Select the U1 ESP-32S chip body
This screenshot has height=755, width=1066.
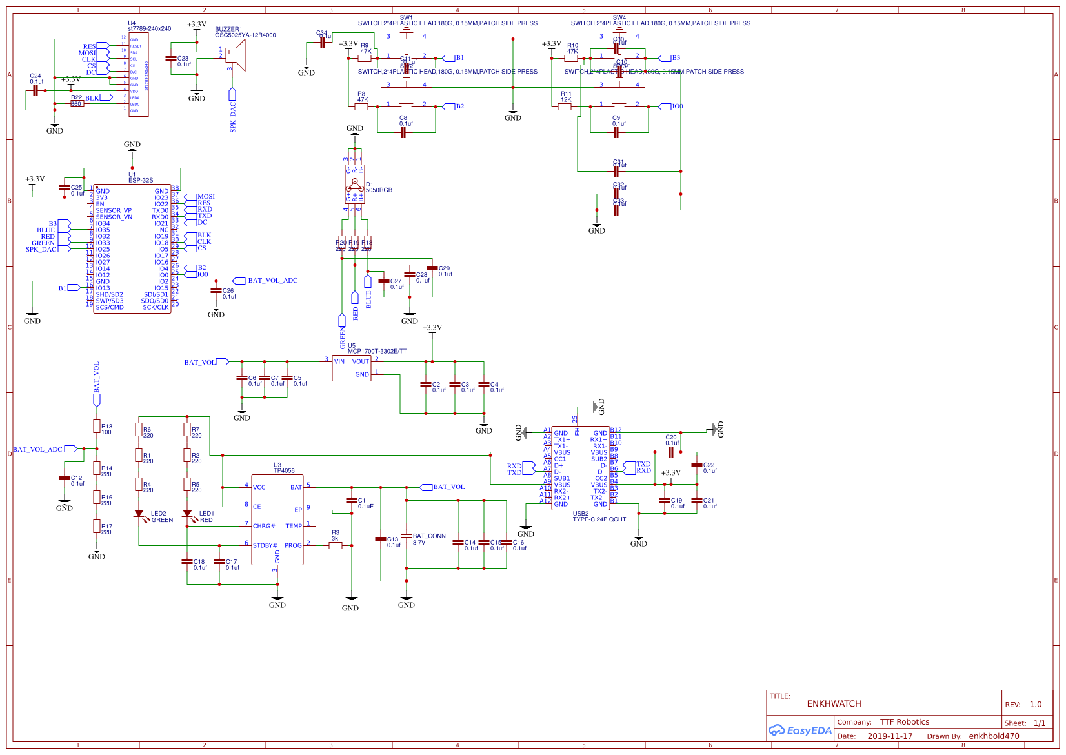click(x=132, y=248)
